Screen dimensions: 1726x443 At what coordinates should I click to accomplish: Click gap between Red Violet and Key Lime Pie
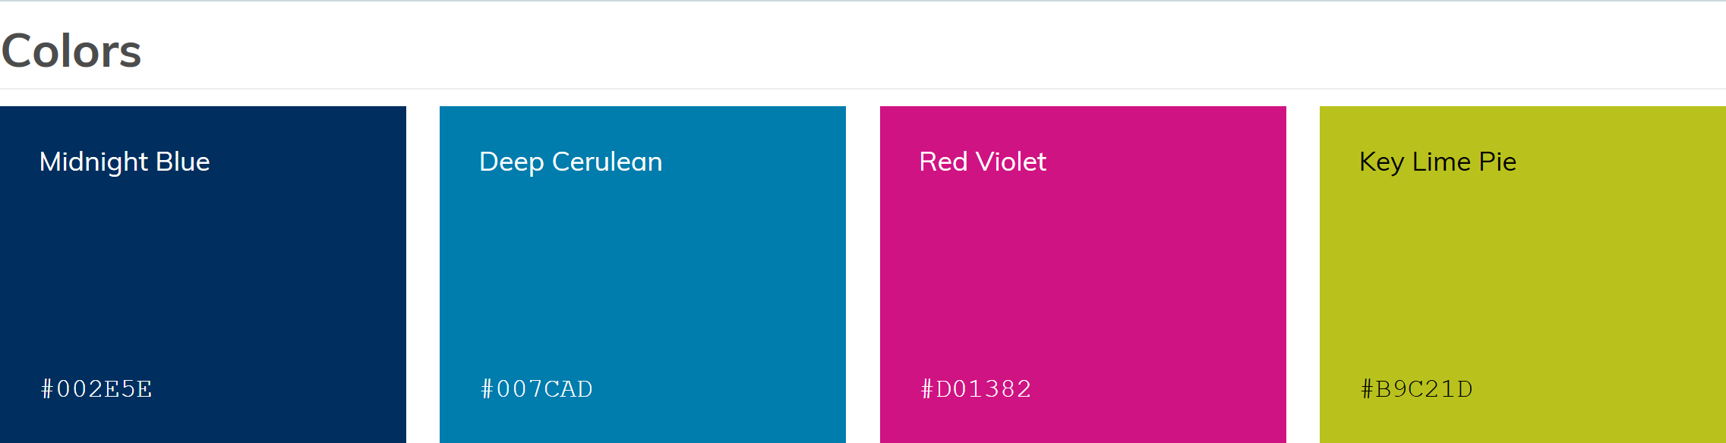point(1303,273)
